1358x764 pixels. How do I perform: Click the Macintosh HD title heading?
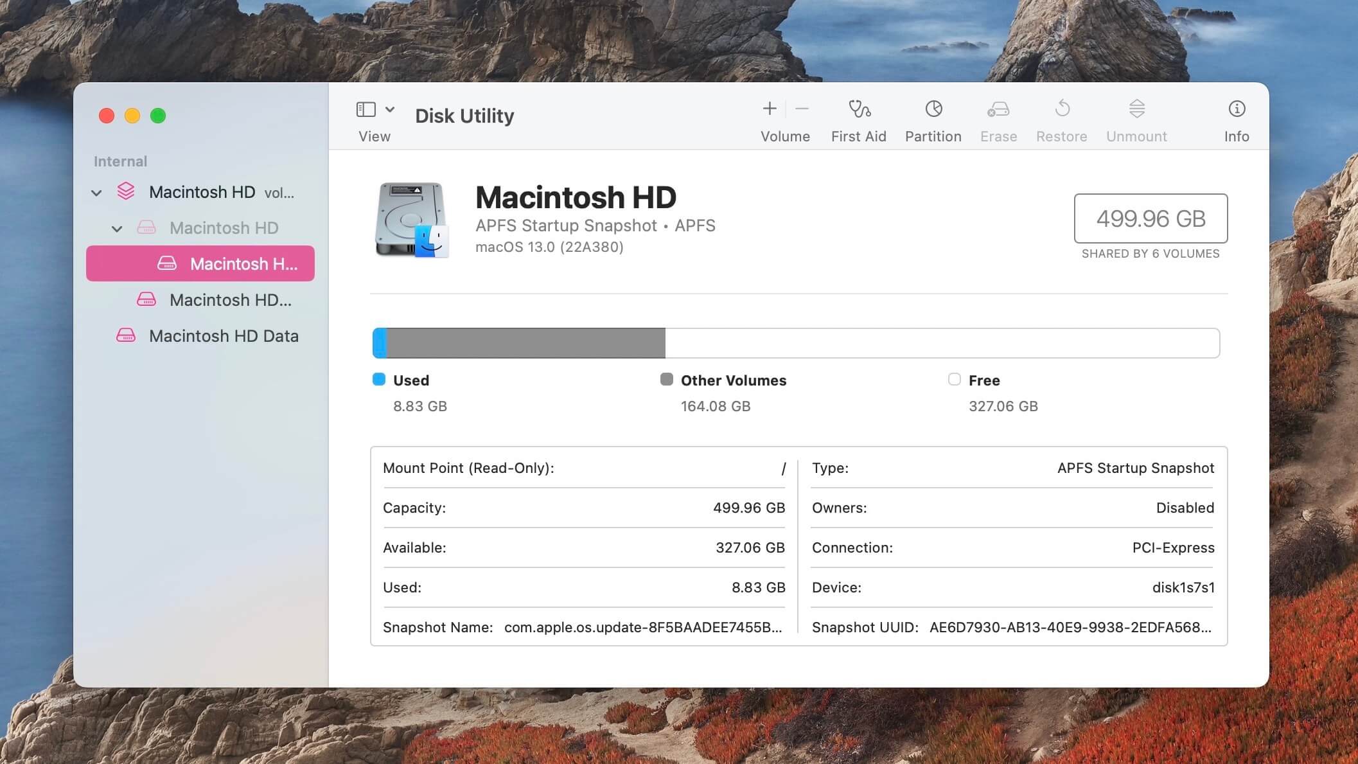click(x=576, y=197)
